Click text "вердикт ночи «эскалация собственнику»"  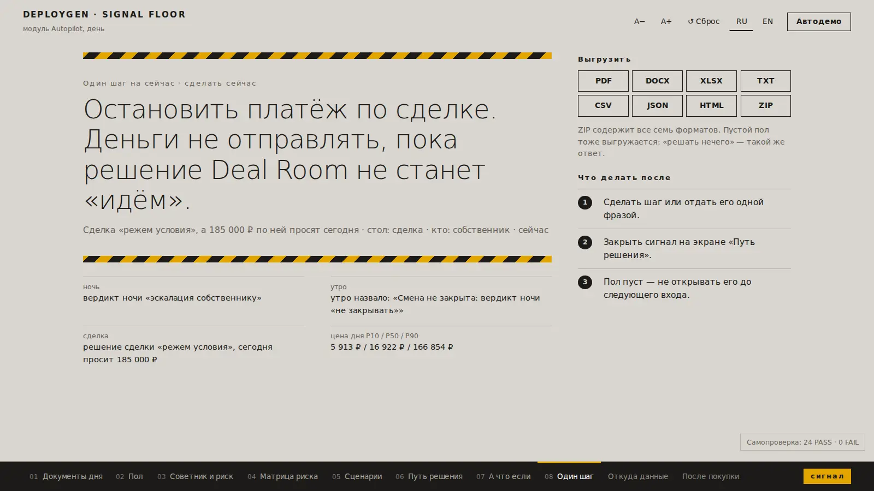point(172,298)
